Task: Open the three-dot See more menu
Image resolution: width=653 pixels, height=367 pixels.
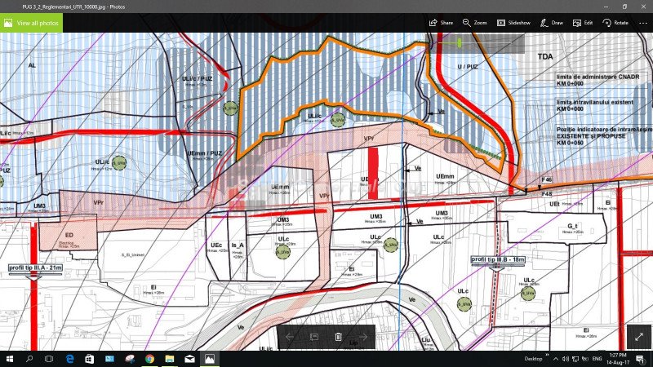Action: click(641, 23)
